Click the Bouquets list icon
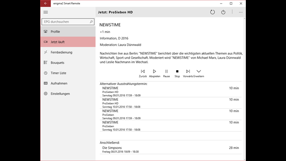This screenshot has width=286, height=161. pyautogui.click(x=46, y=63)
